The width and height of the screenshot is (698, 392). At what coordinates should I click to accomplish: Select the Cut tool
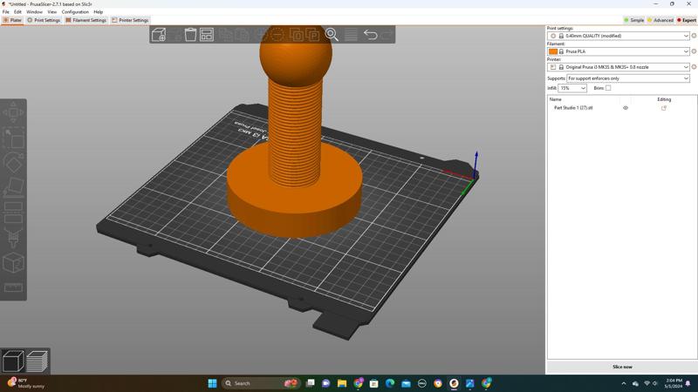13,213
